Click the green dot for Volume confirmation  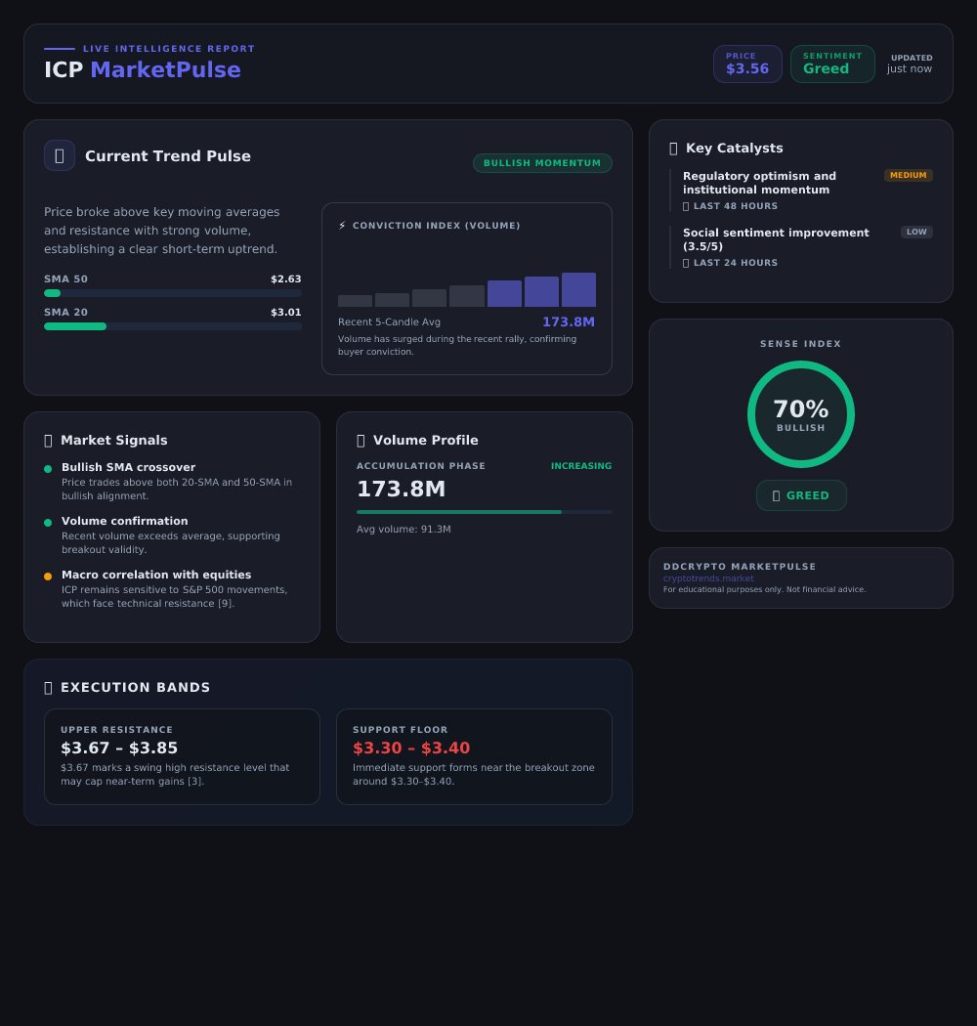point(48,522)
